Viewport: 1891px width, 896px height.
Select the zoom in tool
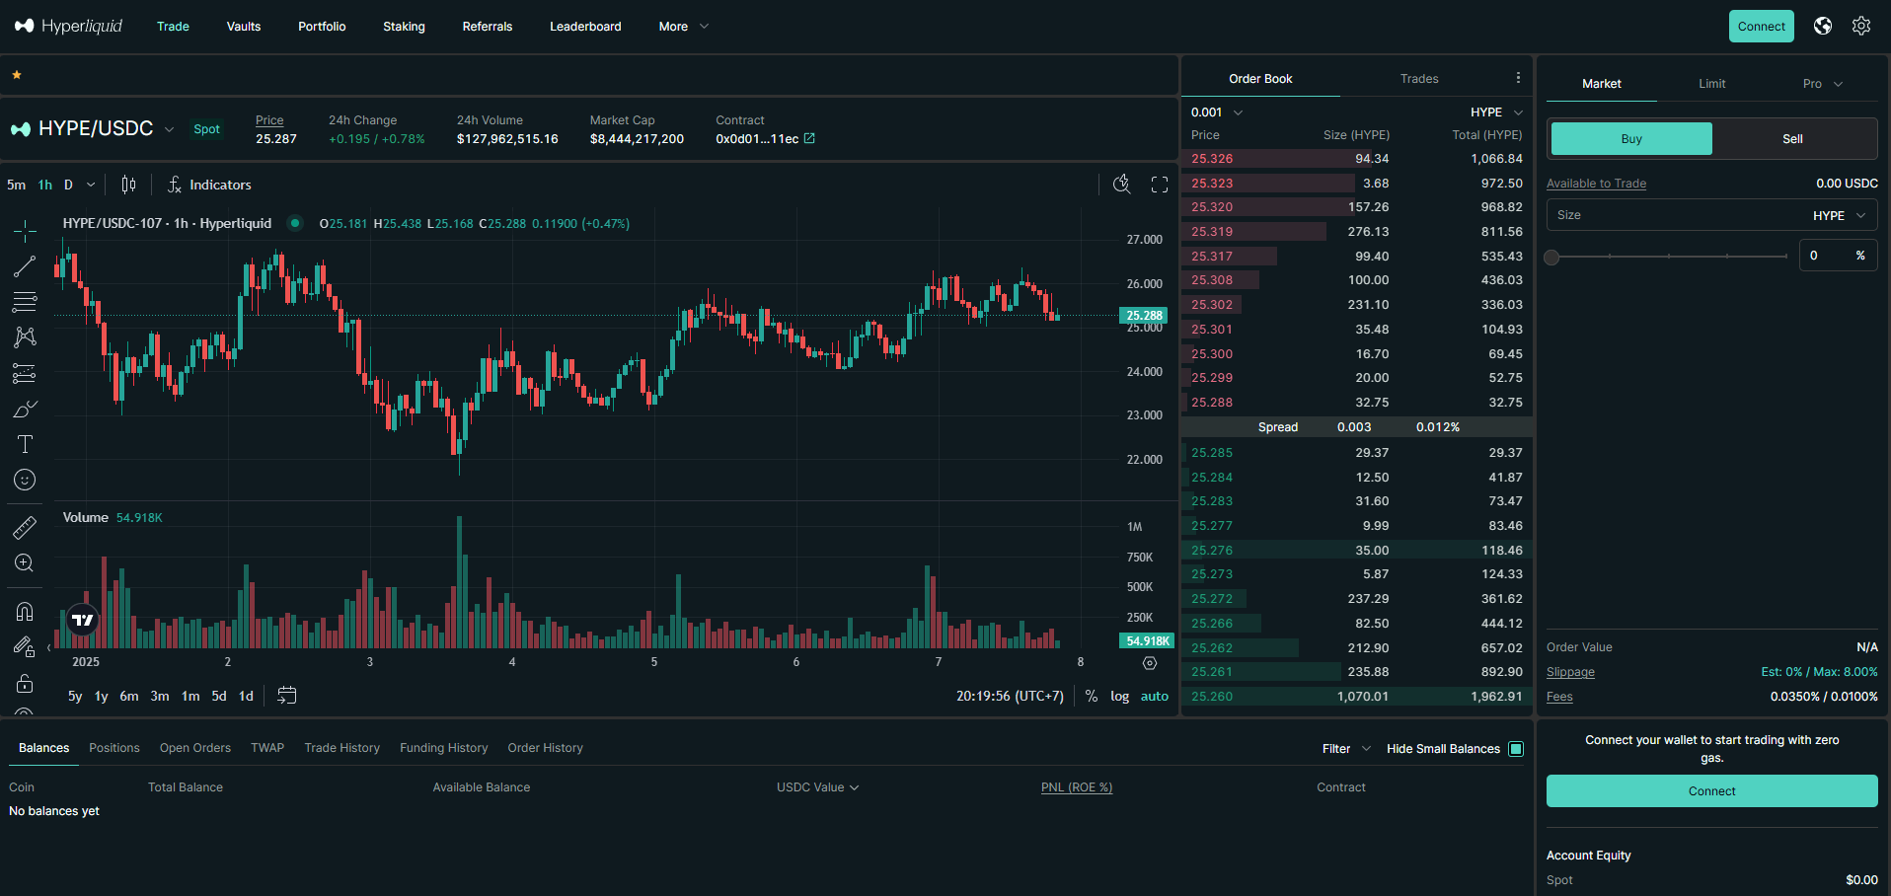25,563
